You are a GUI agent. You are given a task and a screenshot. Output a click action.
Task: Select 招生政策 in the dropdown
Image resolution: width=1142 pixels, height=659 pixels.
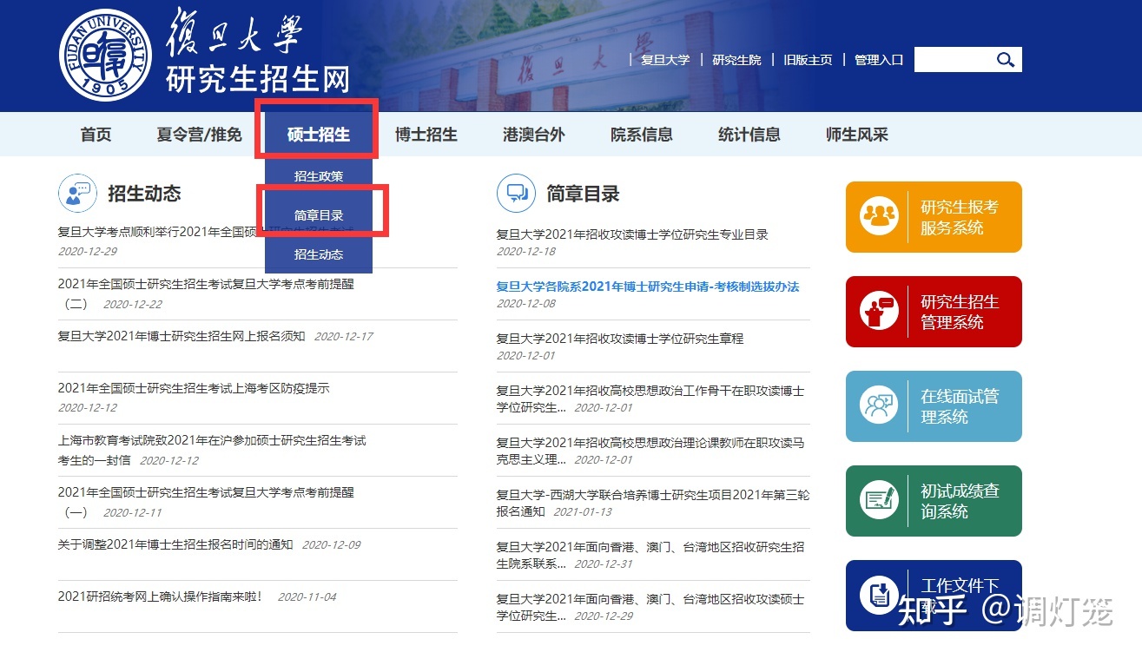coord(319,176)
